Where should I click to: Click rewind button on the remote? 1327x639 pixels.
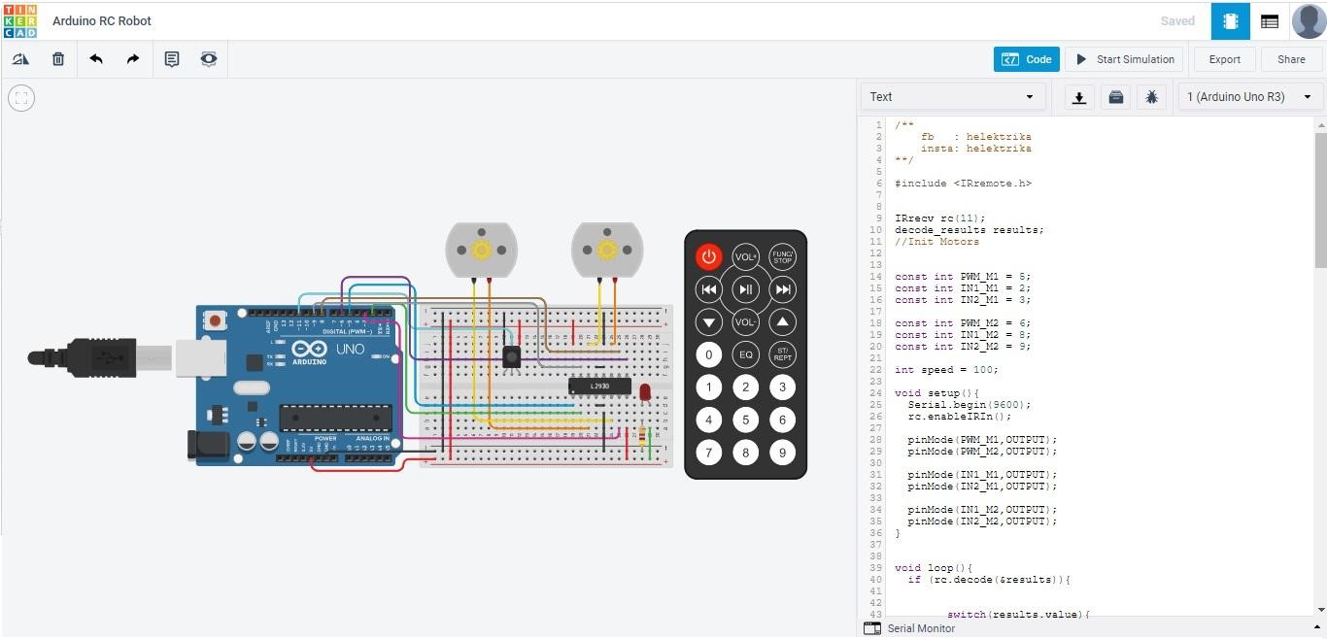coord(709,289)
